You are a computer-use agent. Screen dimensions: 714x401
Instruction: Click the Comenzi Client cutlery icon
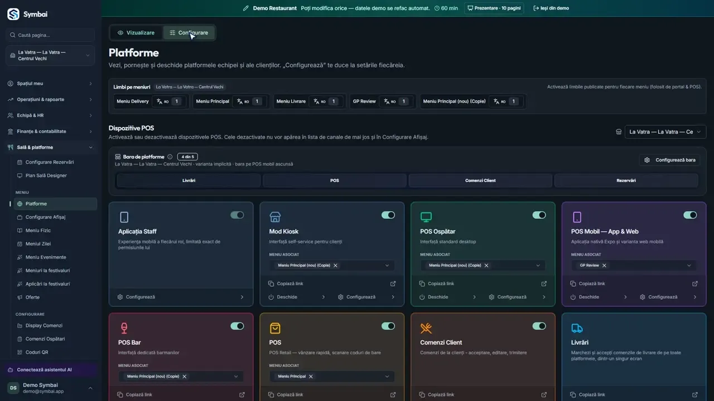tap(426, 328)
